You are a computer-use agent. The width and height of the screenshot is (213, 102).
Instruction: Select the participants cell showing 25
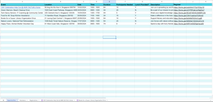[x=125, y=21]
